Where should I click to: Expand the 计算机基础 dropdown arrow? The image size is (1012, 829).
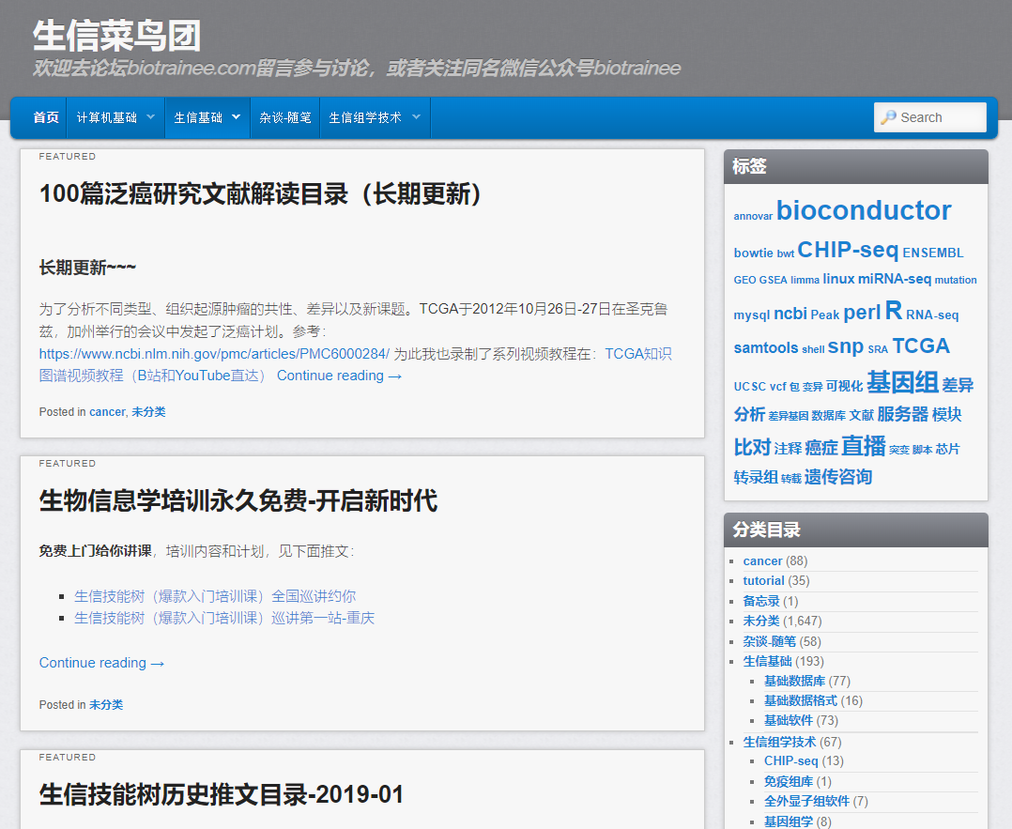point(150,117)
